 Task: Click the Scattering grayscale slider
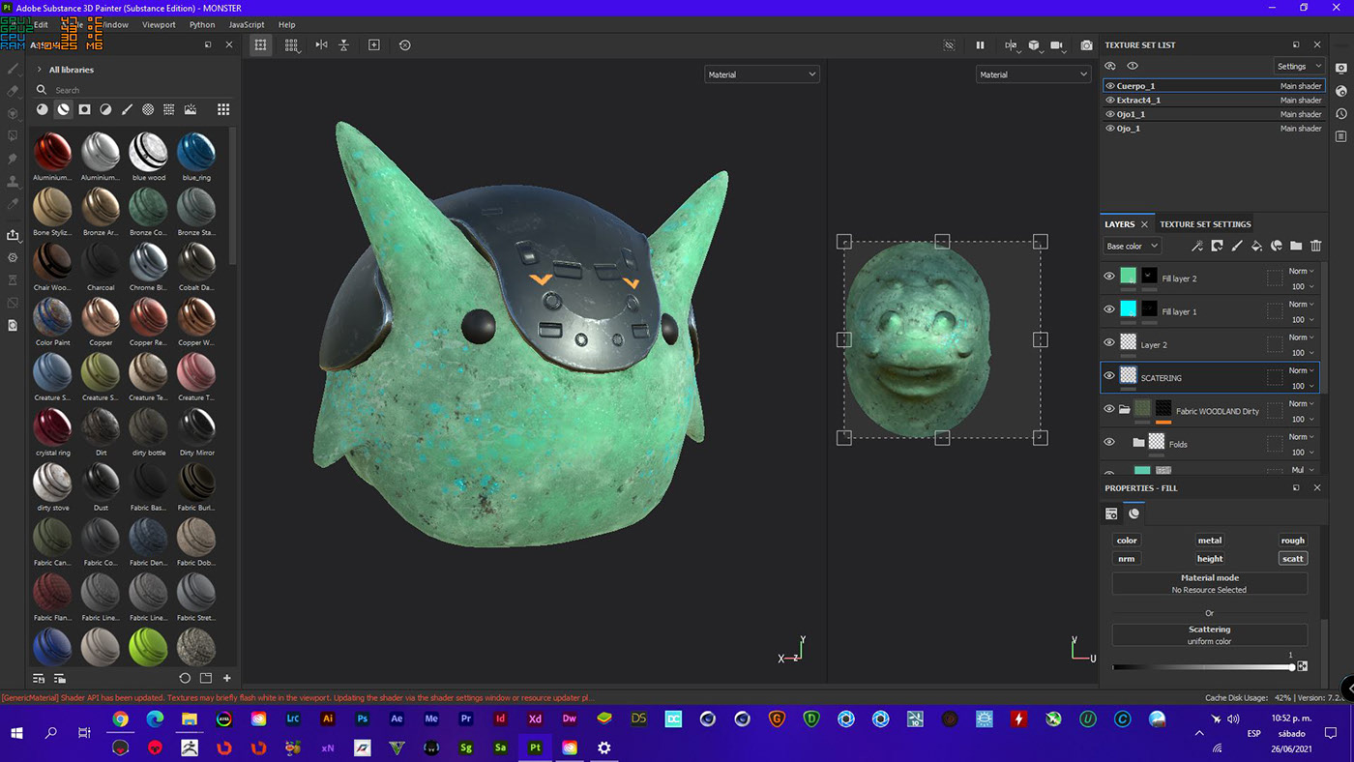tap(1202, 667)
